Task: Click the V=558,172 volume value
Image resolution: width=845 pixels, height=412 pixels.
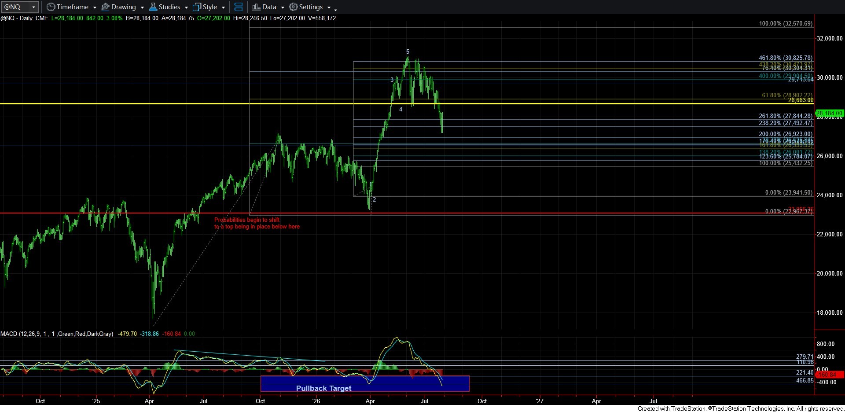Action: coord(322,18)
